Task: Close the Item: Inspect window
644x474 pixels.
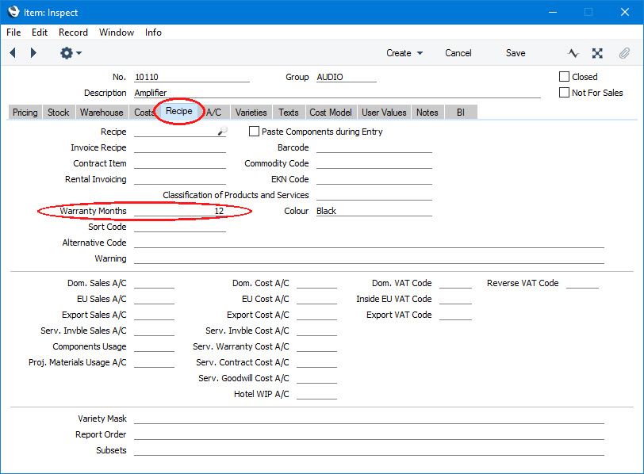Action: (625, 12)
